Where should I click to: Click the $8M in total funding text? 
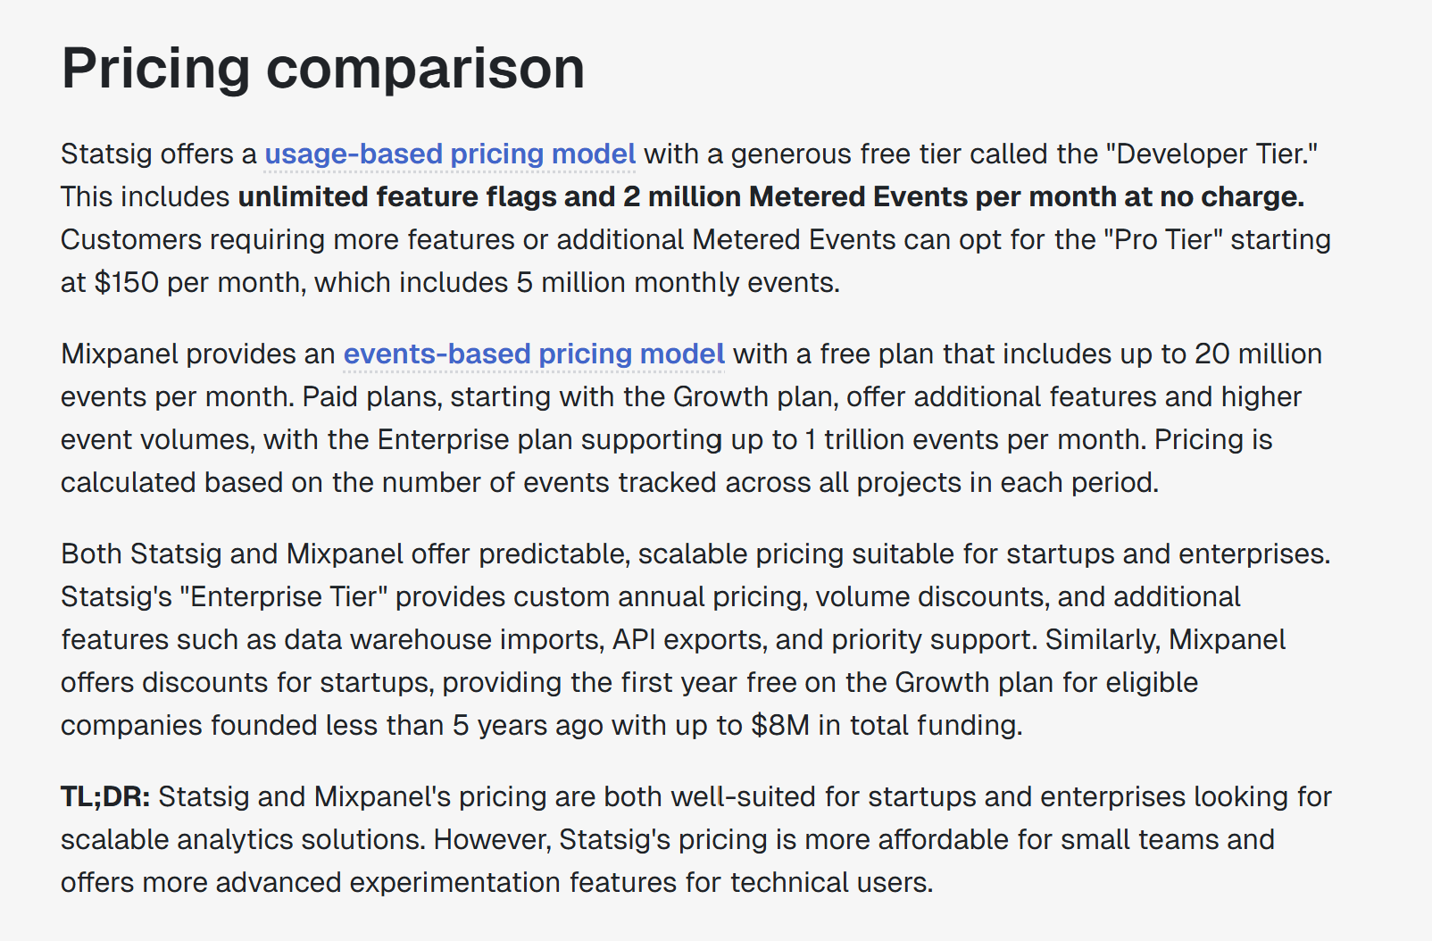(x=886, y=725)
